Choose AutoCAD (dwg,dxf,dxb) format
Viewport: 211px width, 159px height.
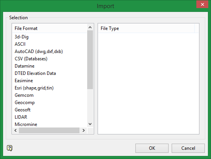tap(39, 51)
